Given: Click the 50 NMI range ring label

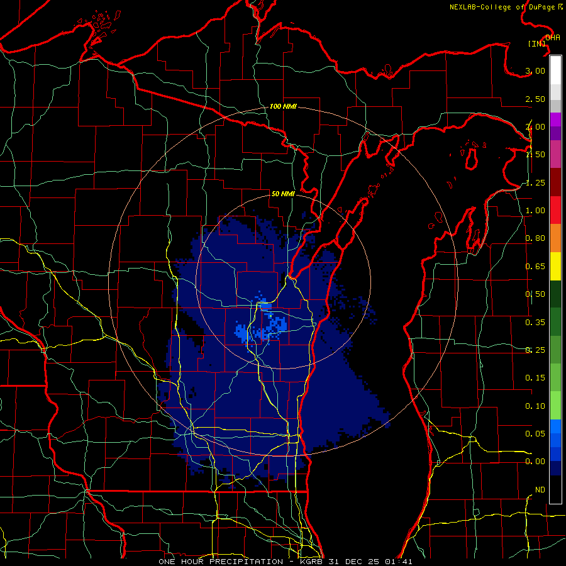Looking at the screenshot, I should 283,194.
